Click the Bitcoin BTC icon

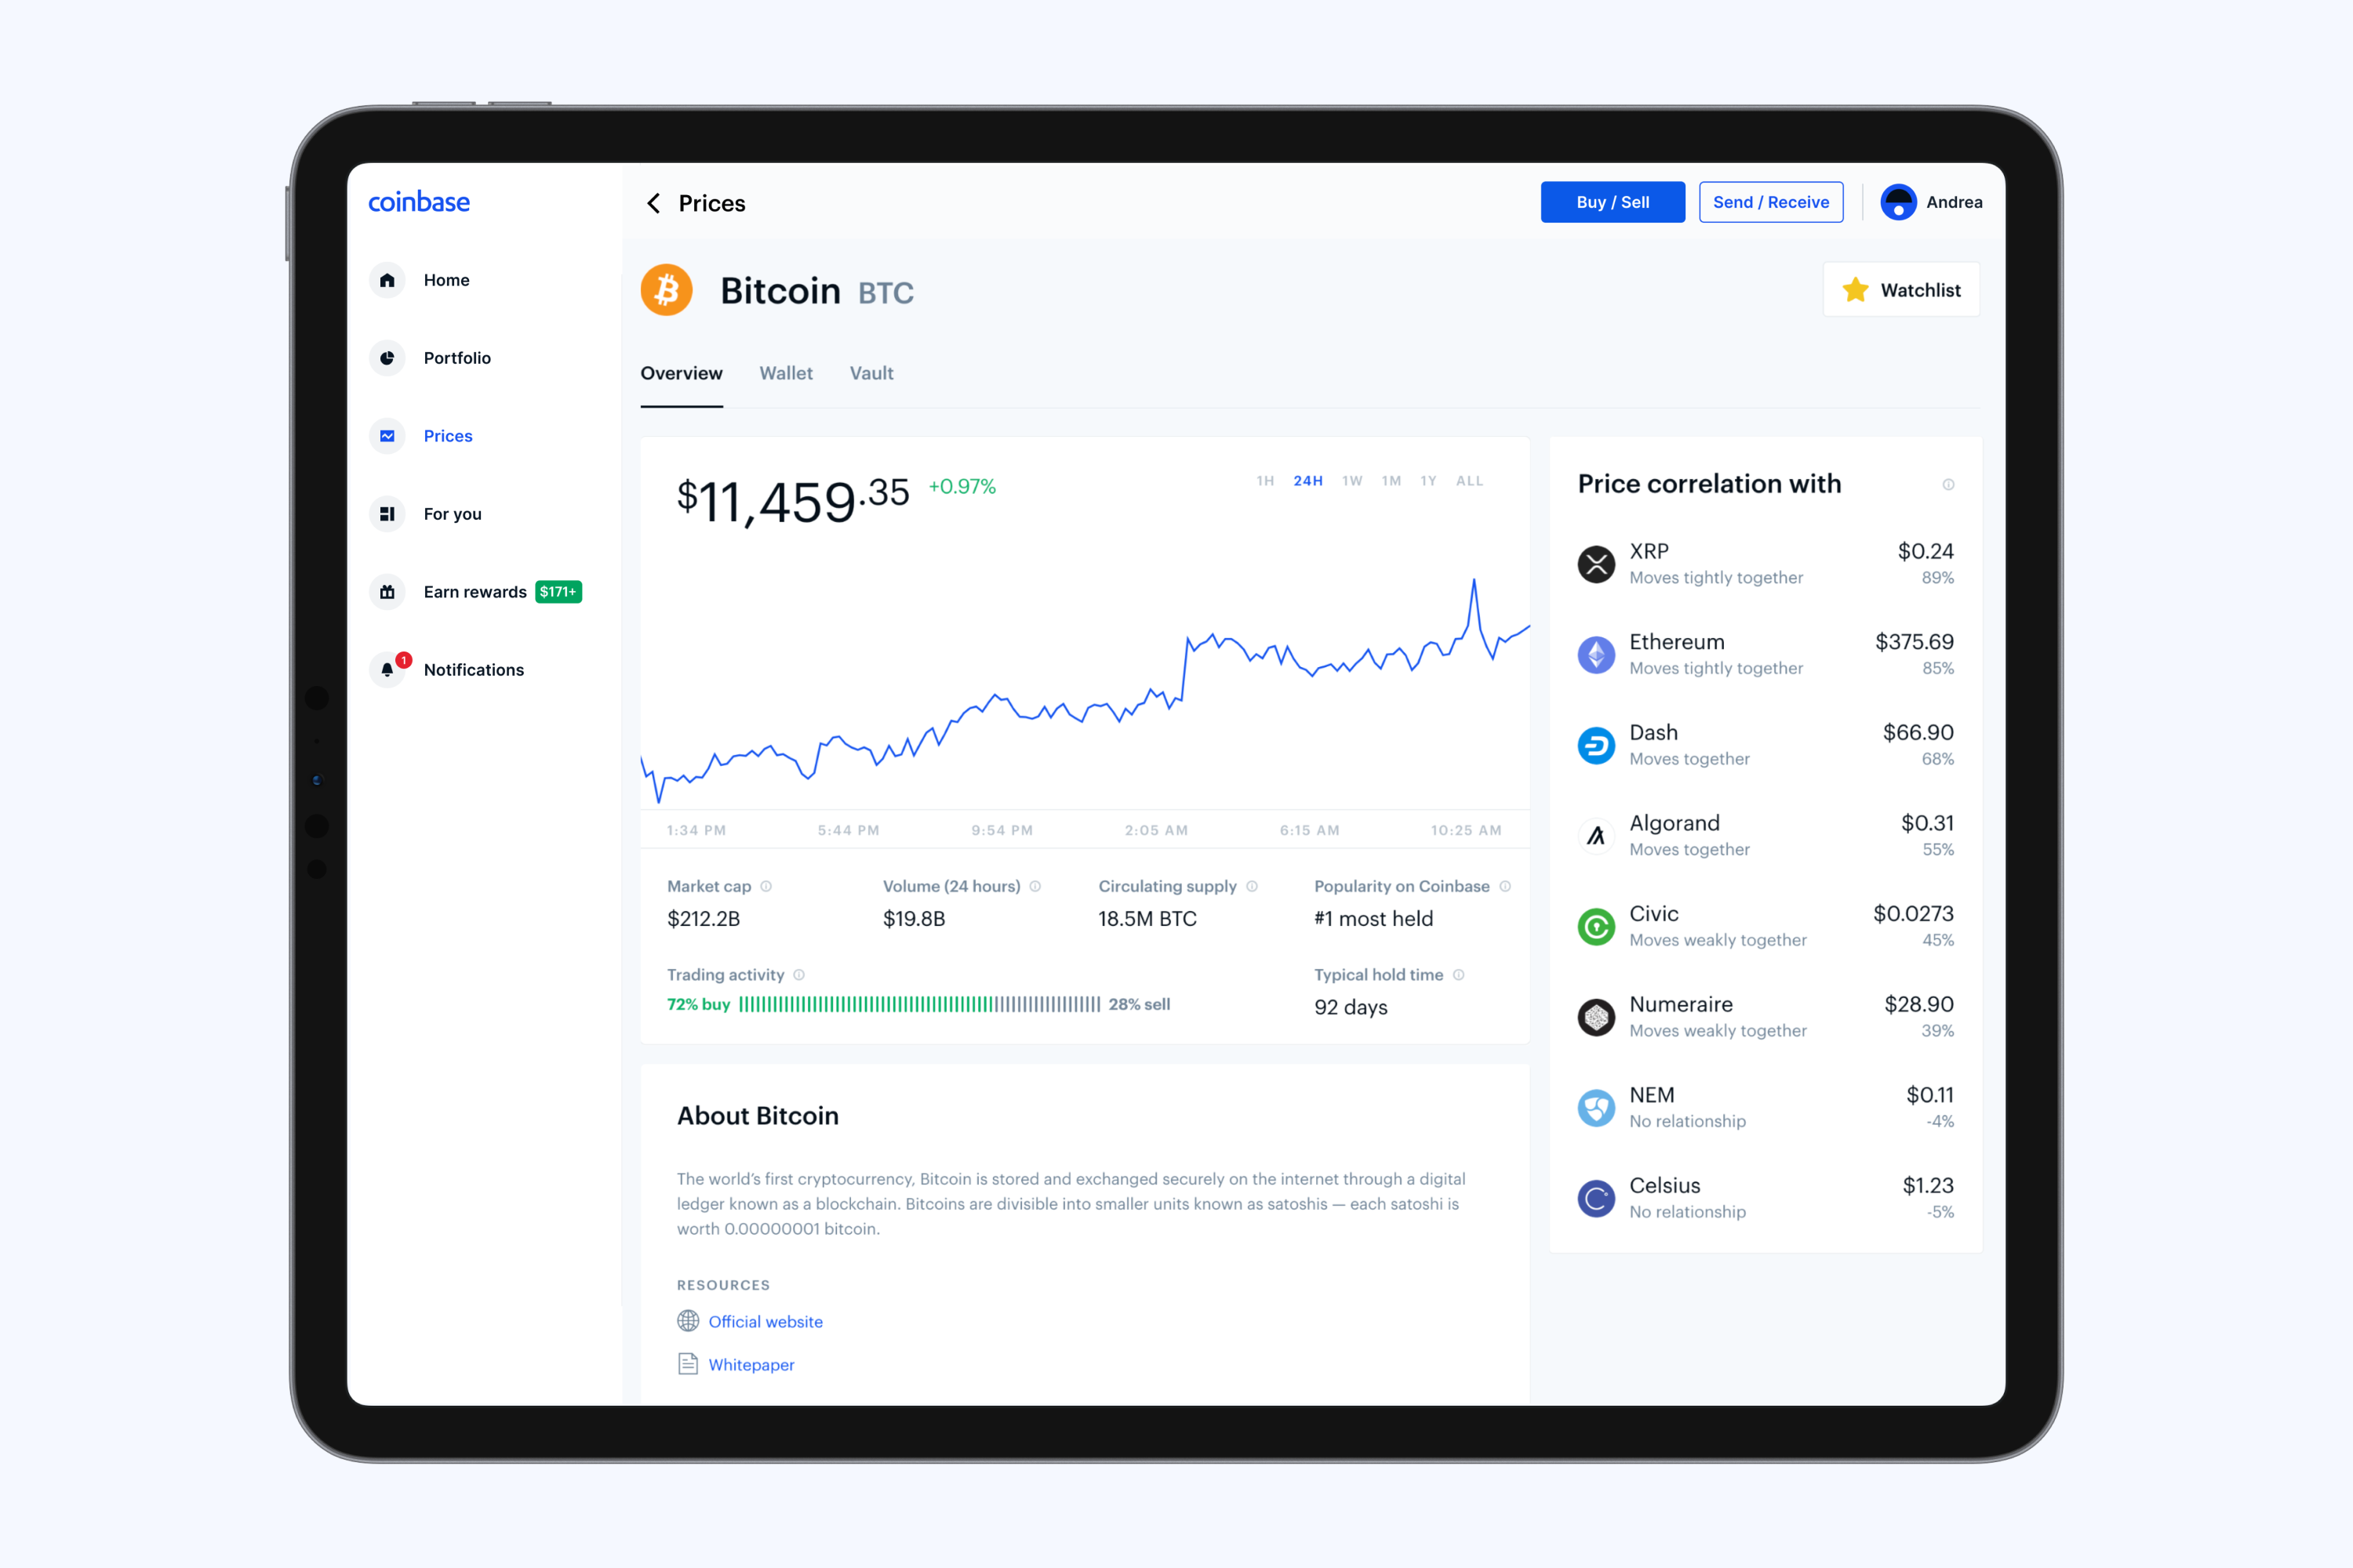pos(674,291)
